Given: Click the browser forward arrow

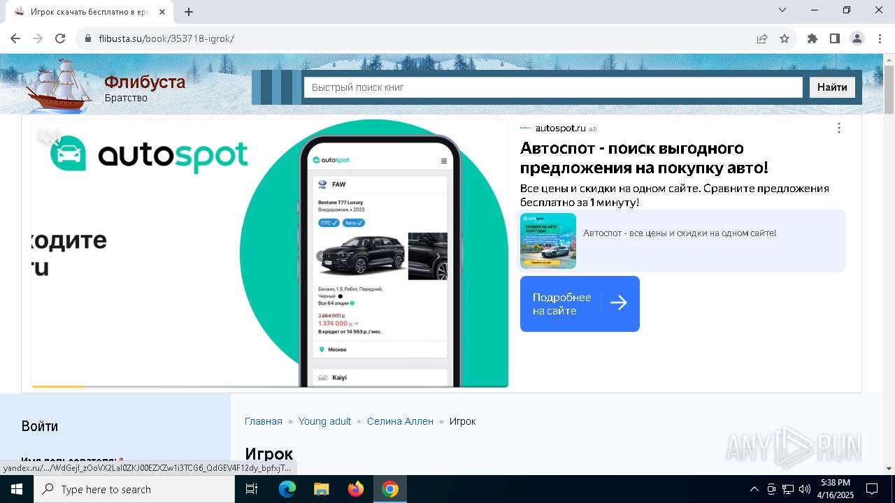Looking at the screenshot, I should click(38, 38).
